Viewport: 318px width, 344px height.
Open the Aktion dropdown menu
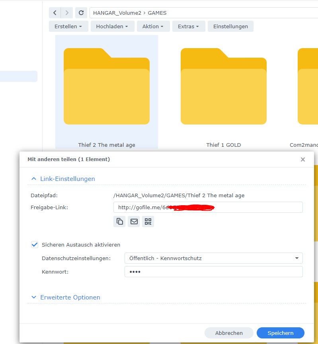(153, 26)
